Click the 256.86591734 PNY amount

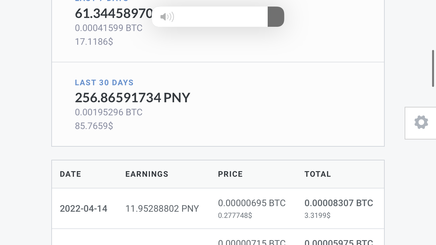pyautogui.click(x=132, y=98)
